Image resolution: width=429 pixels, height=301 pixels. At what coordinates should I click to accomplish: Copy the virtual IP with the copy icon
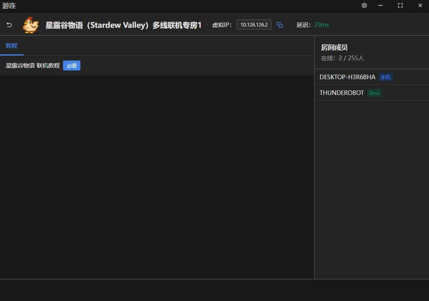[x=280, y=25]
